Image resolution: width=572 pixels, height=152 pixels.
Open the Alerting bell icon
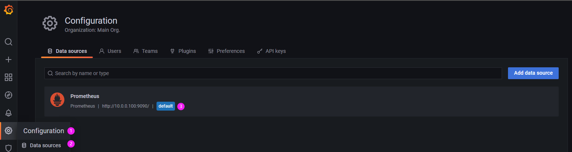(9, 113)
